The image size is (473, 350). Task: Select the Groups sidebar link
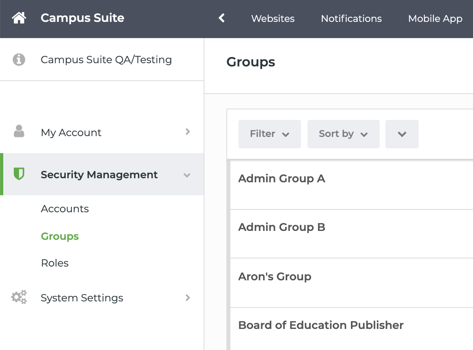coord(60,236)
